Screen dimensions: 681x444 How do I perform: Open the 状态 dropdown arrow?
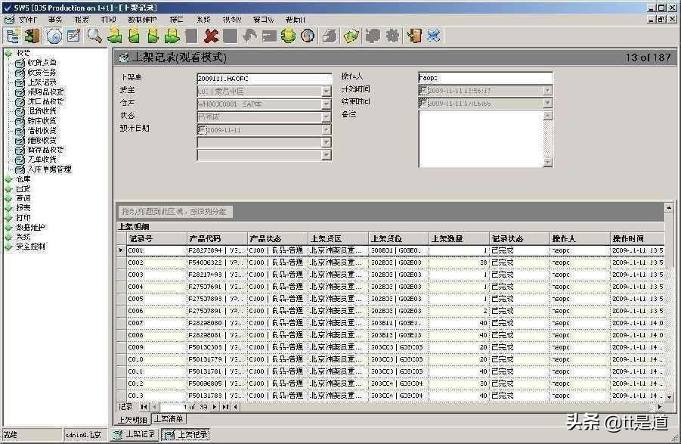click(x=327, y=117)
